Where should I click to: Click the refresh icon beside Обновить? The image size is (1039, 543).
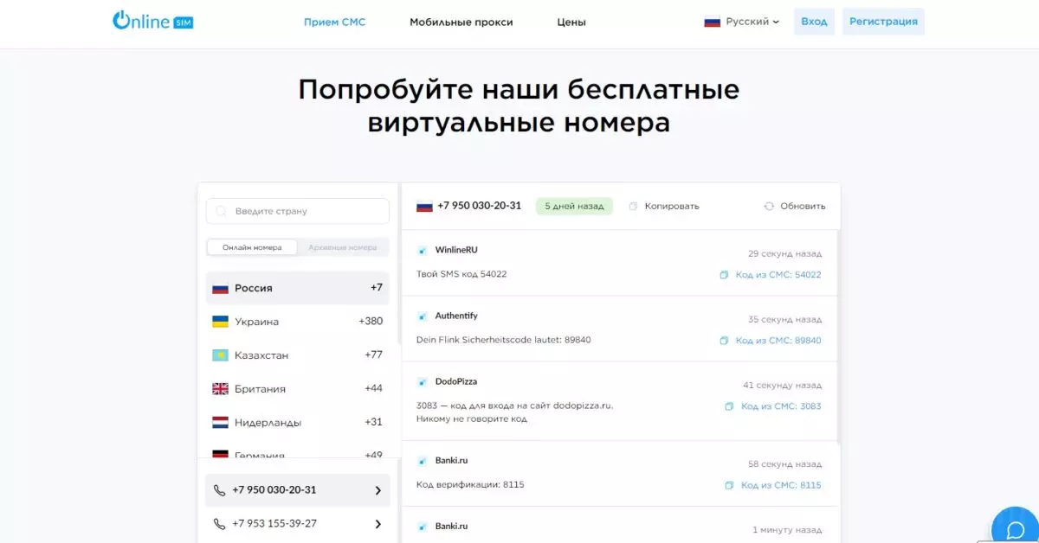[769, 206]
